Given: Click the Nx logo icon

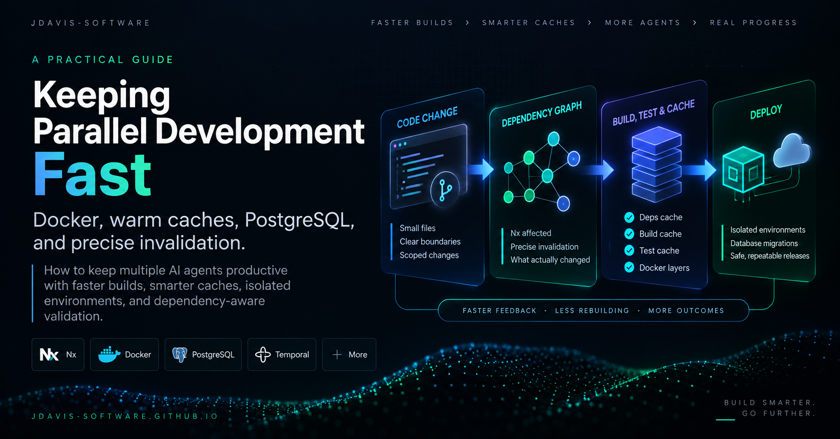Looking at the screenshot, I should (x=49, y=355).
